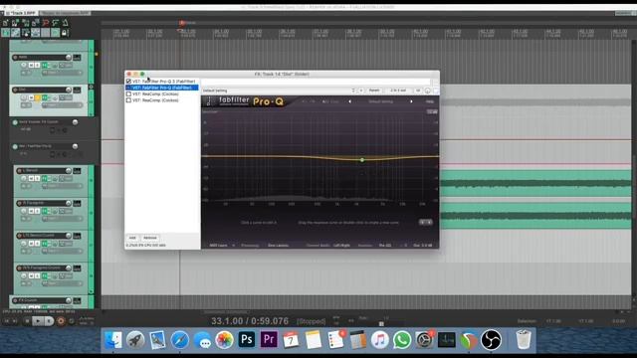The width and height of the screenshot is (637, 358).
Task: Mute the Dist track
Action: 31,97
